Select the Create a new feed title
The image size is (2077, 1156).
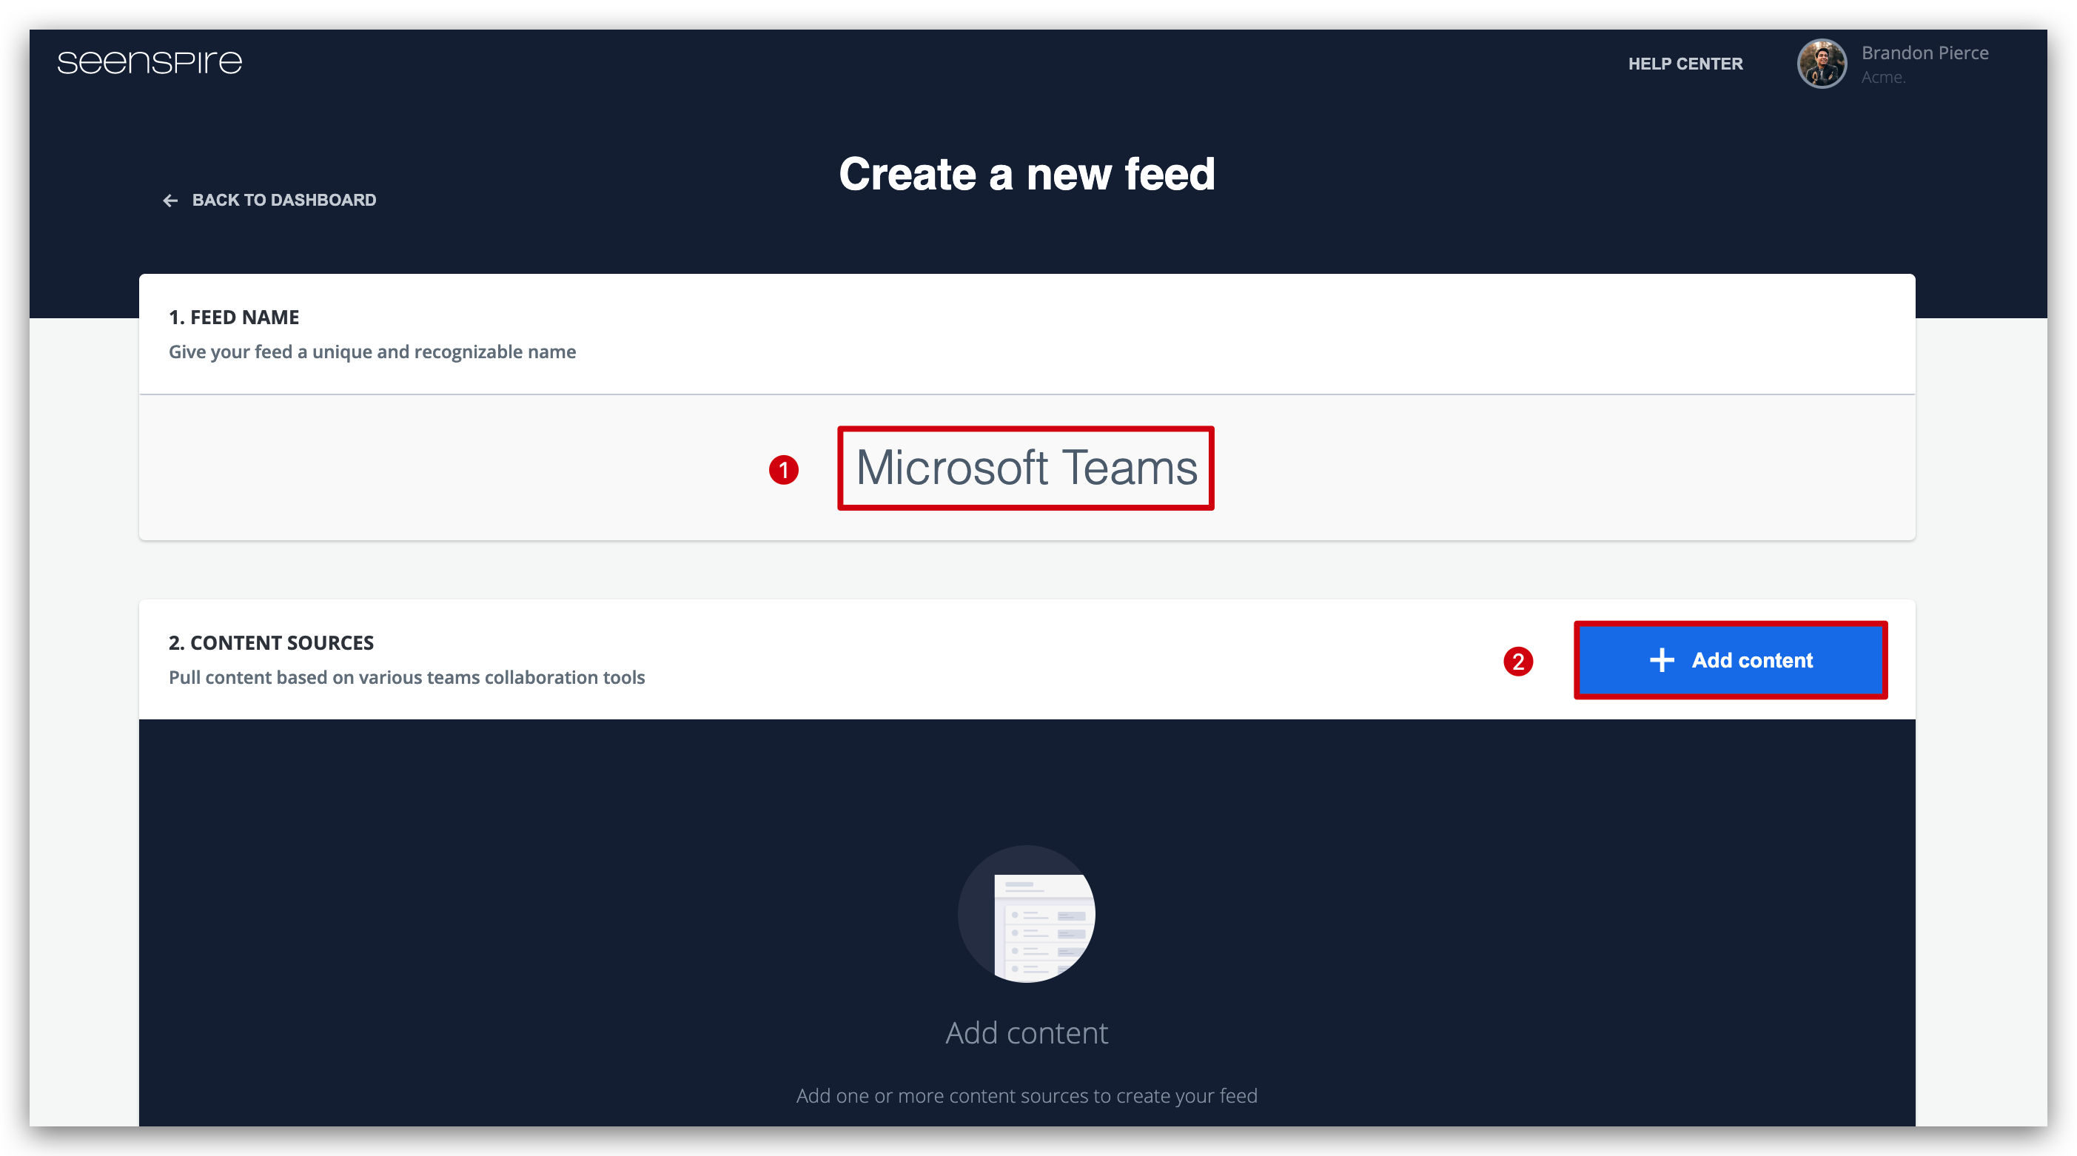[x=1027, y=174]
